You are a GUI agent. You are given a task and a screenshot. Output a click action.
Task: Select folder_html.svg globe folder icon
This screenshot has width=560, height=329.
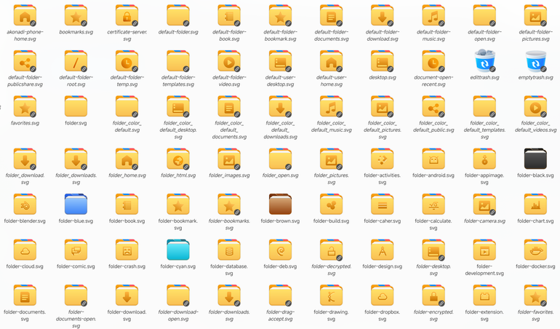click(178, 159)
